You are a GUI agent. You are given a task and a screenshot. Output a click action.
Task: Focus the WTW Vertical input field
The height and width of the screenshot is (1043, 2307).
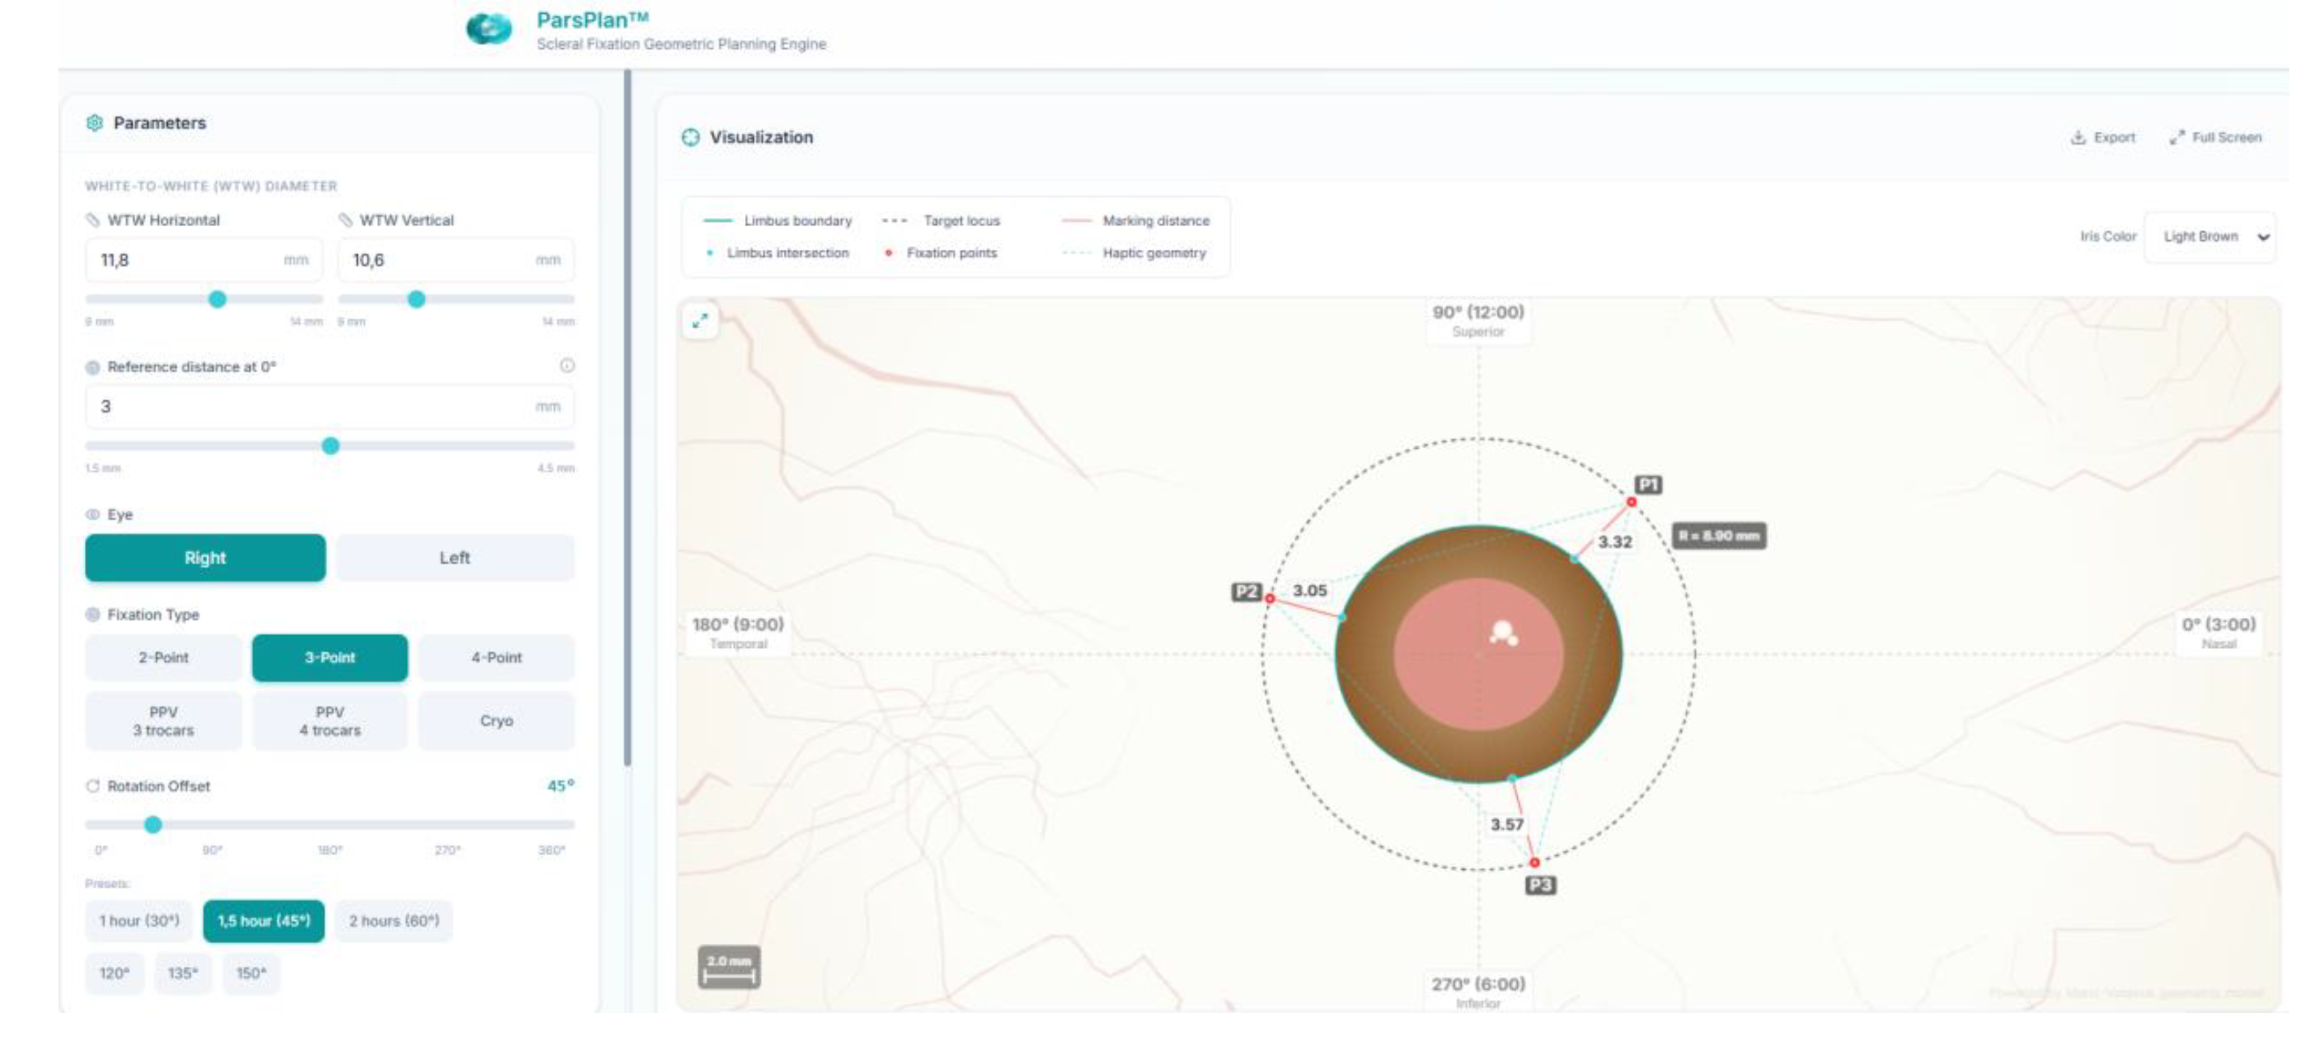tap(456, 261)
